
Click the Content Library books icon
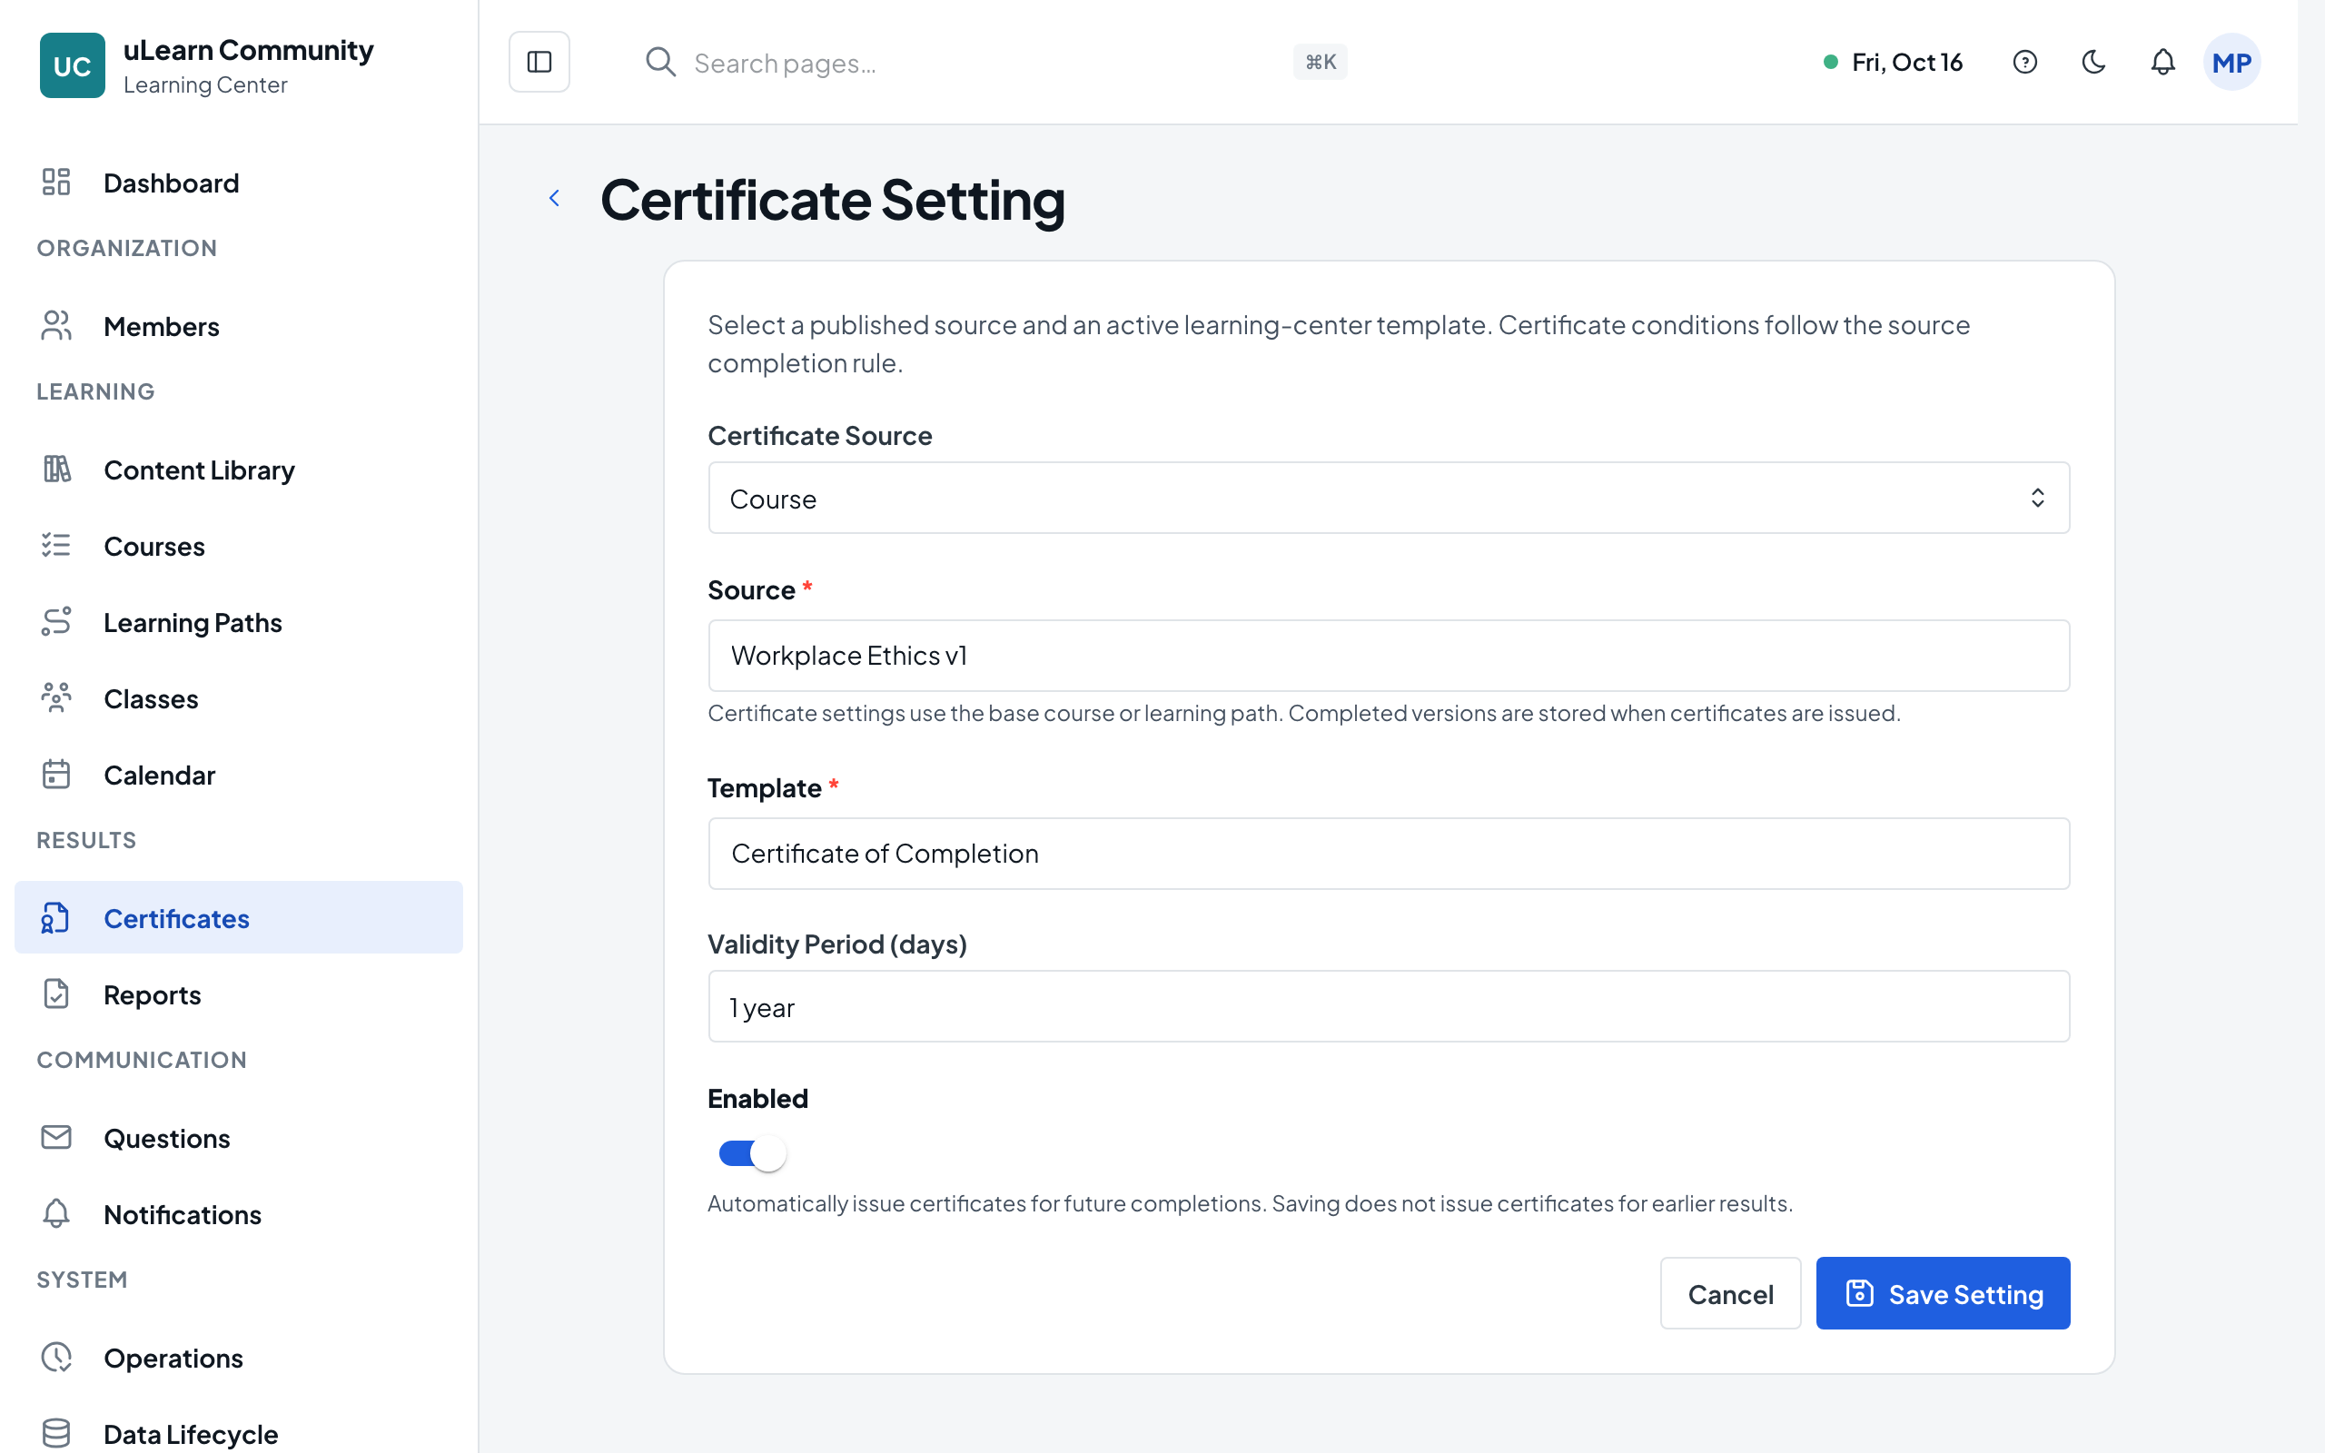click(56, 469)
